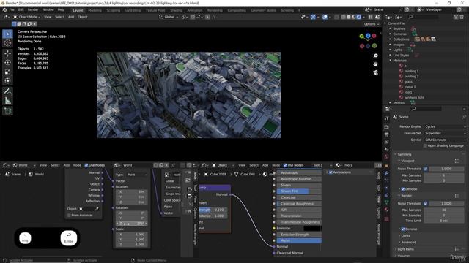Click the Render Max Samples field
Screen dimensions: 469x263
[444, 210]
